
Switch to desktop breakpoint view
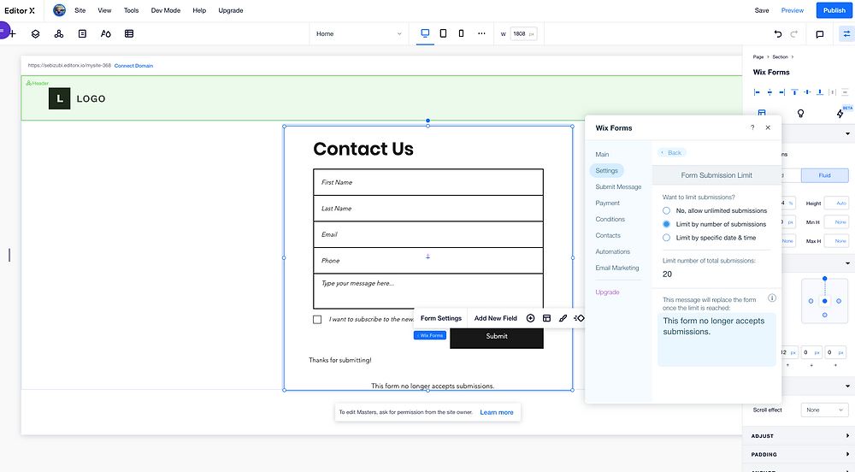425,33
